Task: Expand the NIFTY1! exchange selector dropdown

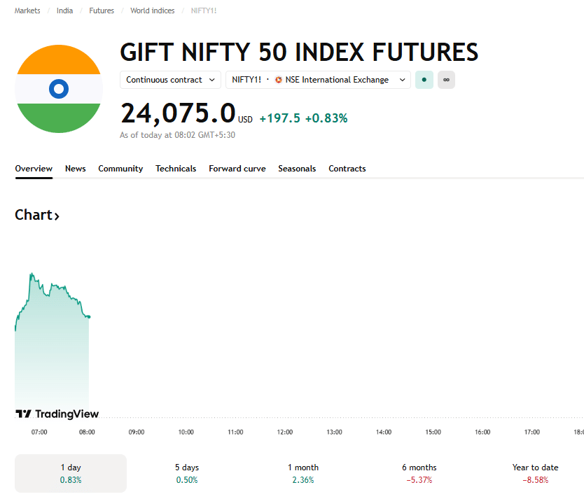Action: (x=318, y=80)
